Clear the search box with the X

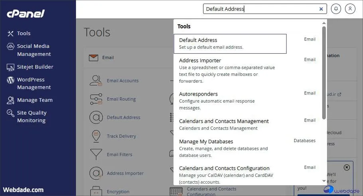[x=321, y=9]
